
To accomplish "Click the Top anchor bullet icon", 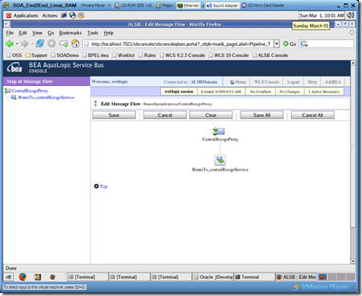I will (x=97, y=186).
